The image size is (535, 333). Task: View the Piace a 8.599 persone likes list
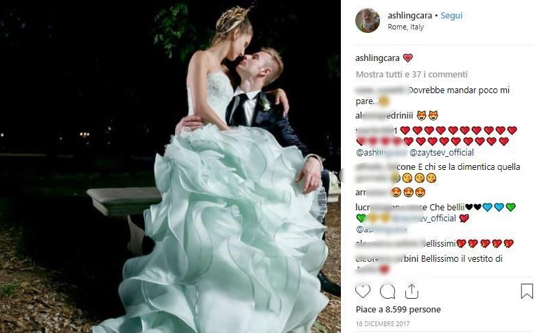399,310
